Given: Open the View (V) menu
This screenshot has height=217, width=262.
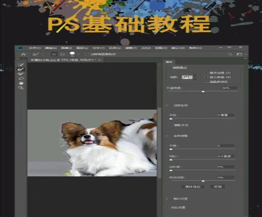Looking at the screenshot, I should (x=161, y=48).
